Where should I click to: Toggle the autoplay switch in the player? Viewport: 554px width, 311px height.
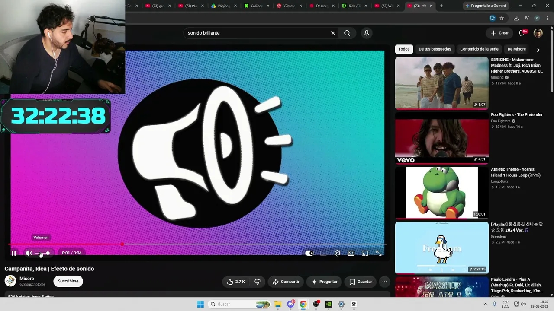[x=309, y=253]
